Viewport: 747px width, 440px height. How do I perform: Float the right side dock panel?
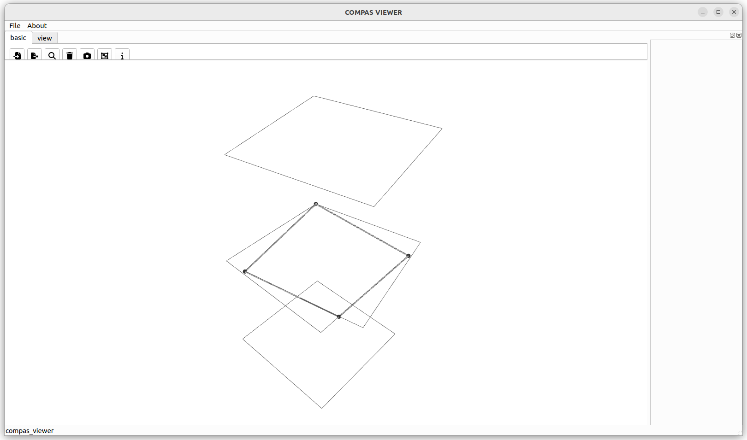pyautogui.click(x=732, y=35)
